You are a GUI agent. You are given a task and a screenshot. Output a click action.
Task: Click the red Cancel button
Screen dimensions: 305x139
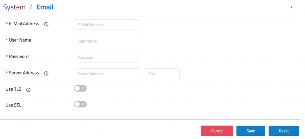coord(217,131)
